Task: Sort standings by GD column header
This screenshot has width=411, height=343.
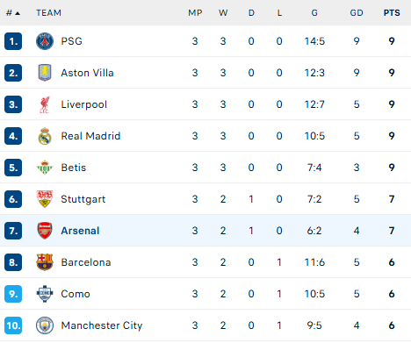Action: click(357, 13)
